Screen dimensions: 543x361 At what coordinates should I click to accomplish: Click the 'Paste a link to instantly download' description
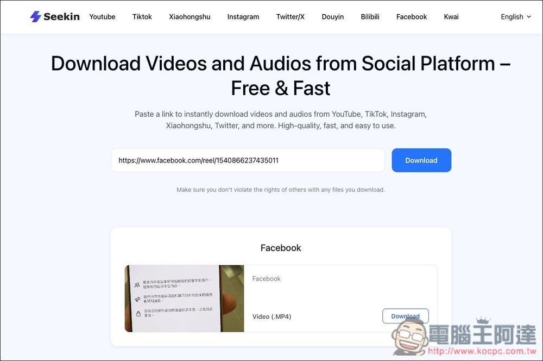click(x=281, y=120)
